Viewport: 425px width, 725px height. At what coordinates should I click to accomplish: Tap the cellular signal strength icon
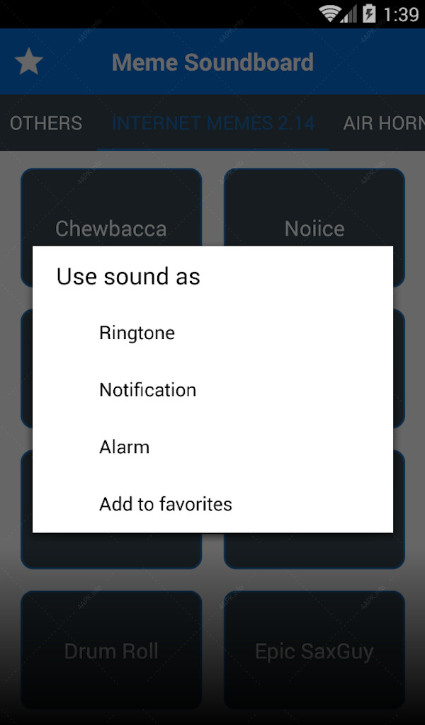349,14
